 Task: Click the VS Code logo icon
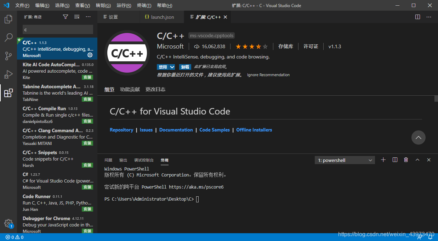[6, 5]
